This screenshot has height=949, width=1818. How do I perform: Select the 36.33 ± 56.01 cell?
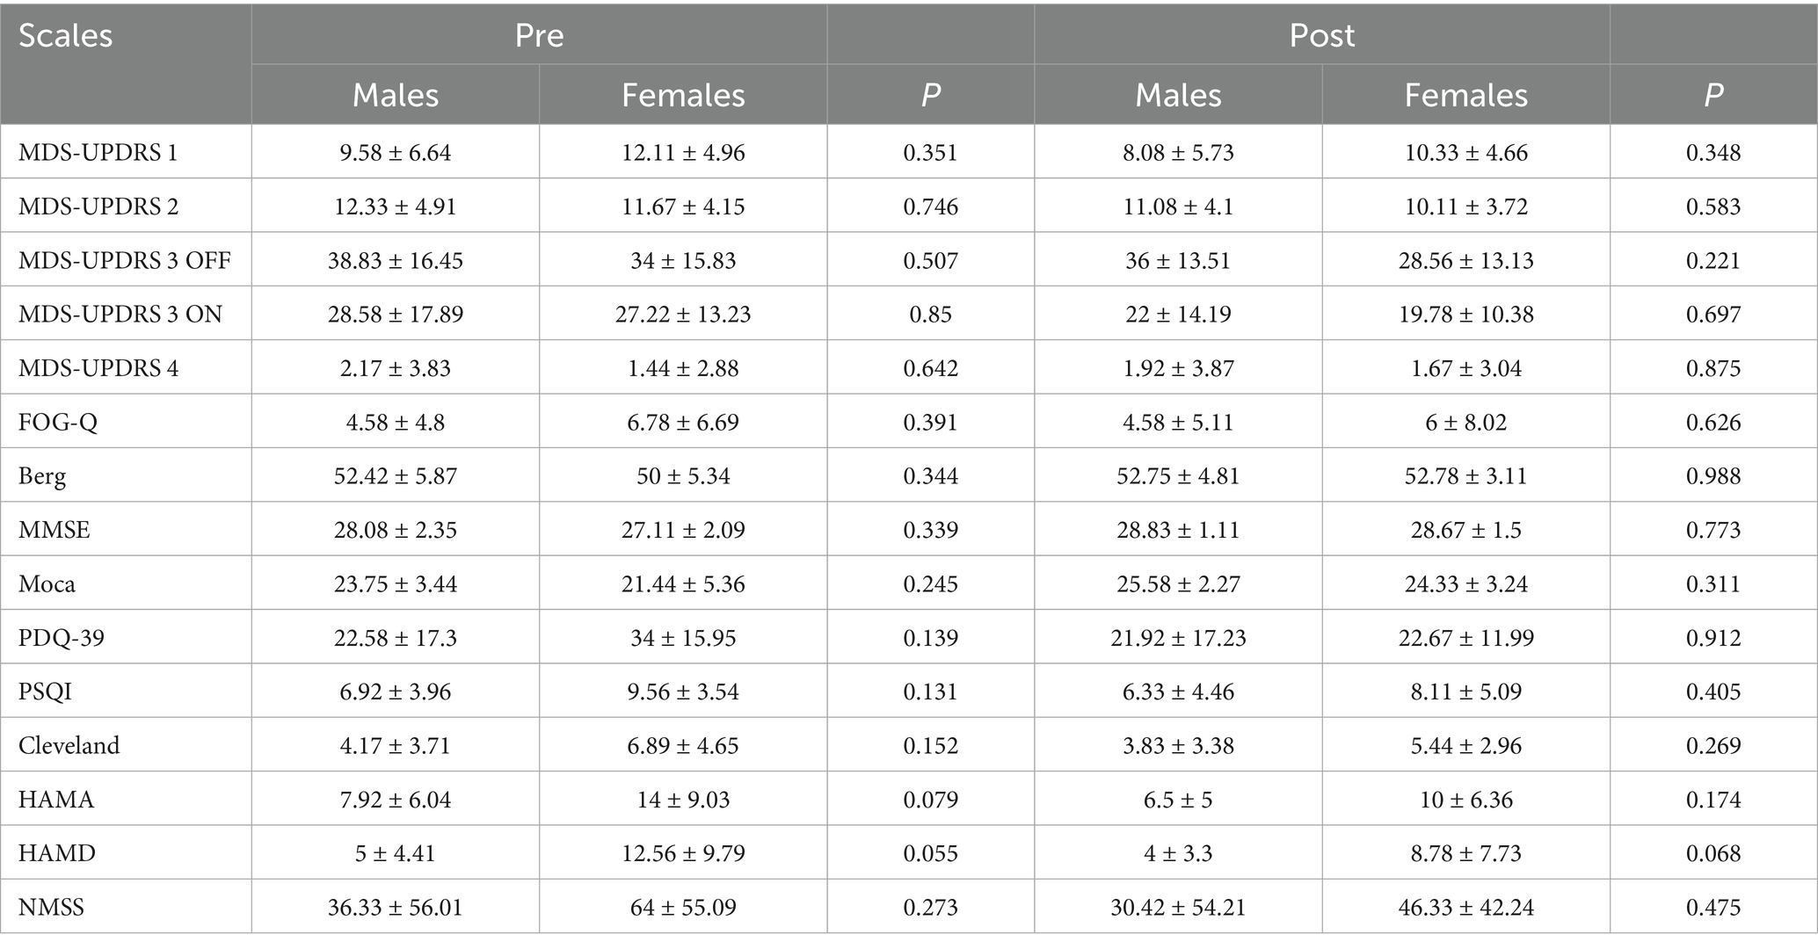[x=395, y=908]
